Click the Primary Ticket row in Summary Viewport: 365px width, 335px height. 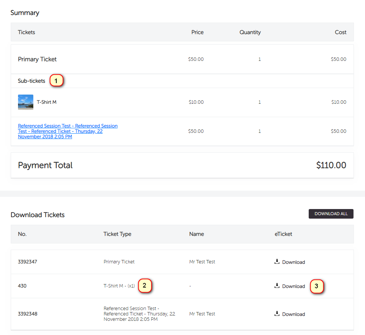pyautogui.click(x=37, y=59)
